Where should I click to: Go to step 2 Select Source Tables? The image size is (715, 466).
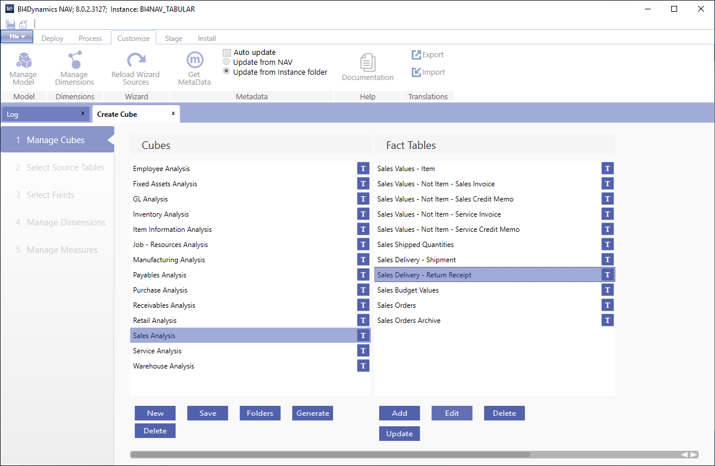pyautogui.click(x=57, y=168)
